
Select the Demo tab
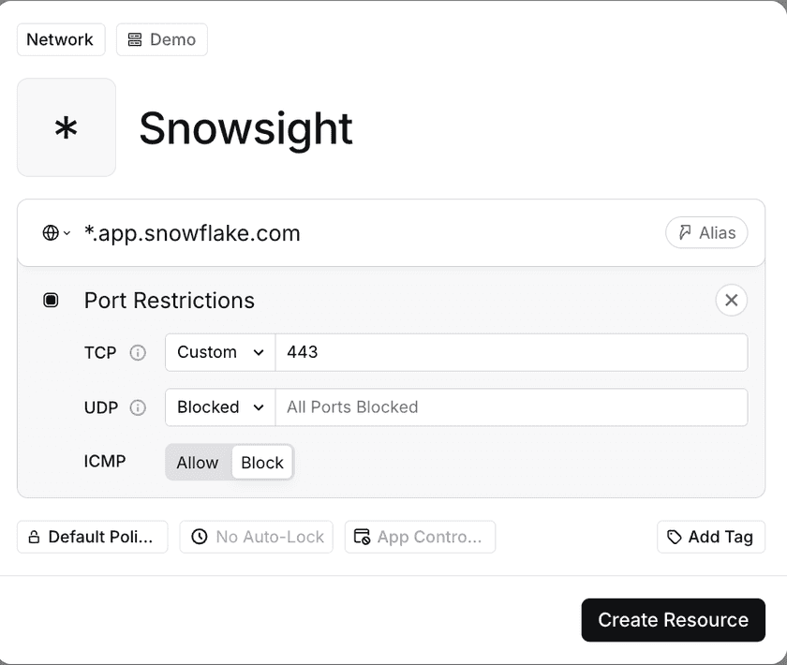(x=161, y=39)
